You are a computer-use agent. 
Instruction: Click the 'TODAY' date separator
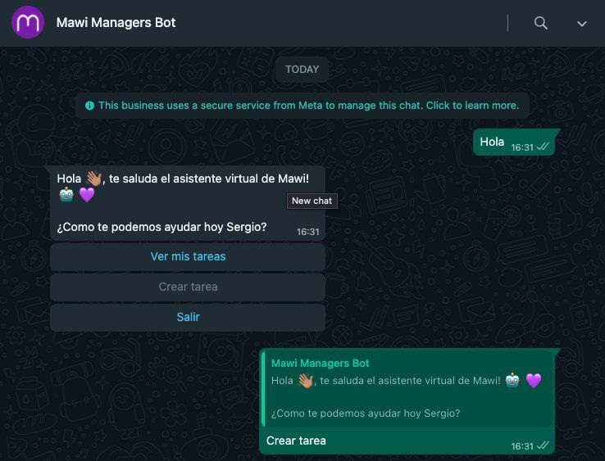[x=302, y=70]
